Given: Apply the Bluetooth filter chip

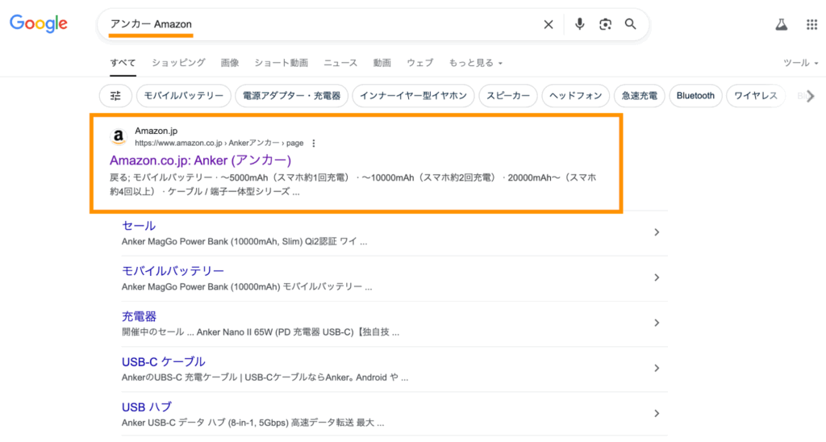Looking at the screenshot, I should tap(696, 96).
